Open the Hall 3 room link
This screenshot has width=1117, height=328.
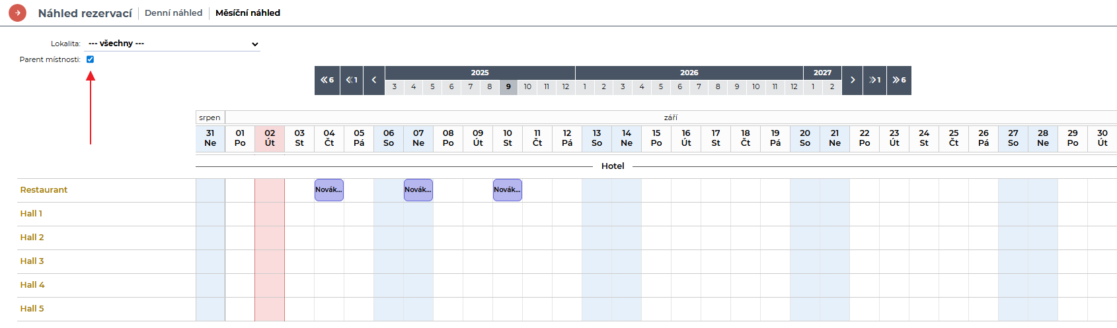(x=32, y=261)
